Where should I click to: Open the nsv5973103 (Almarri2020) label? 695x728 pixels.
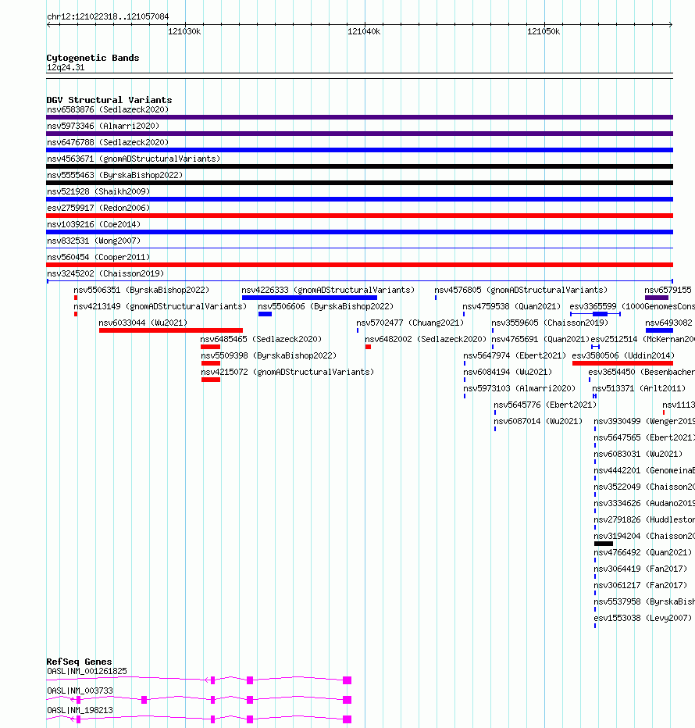(x=519, y=389)
